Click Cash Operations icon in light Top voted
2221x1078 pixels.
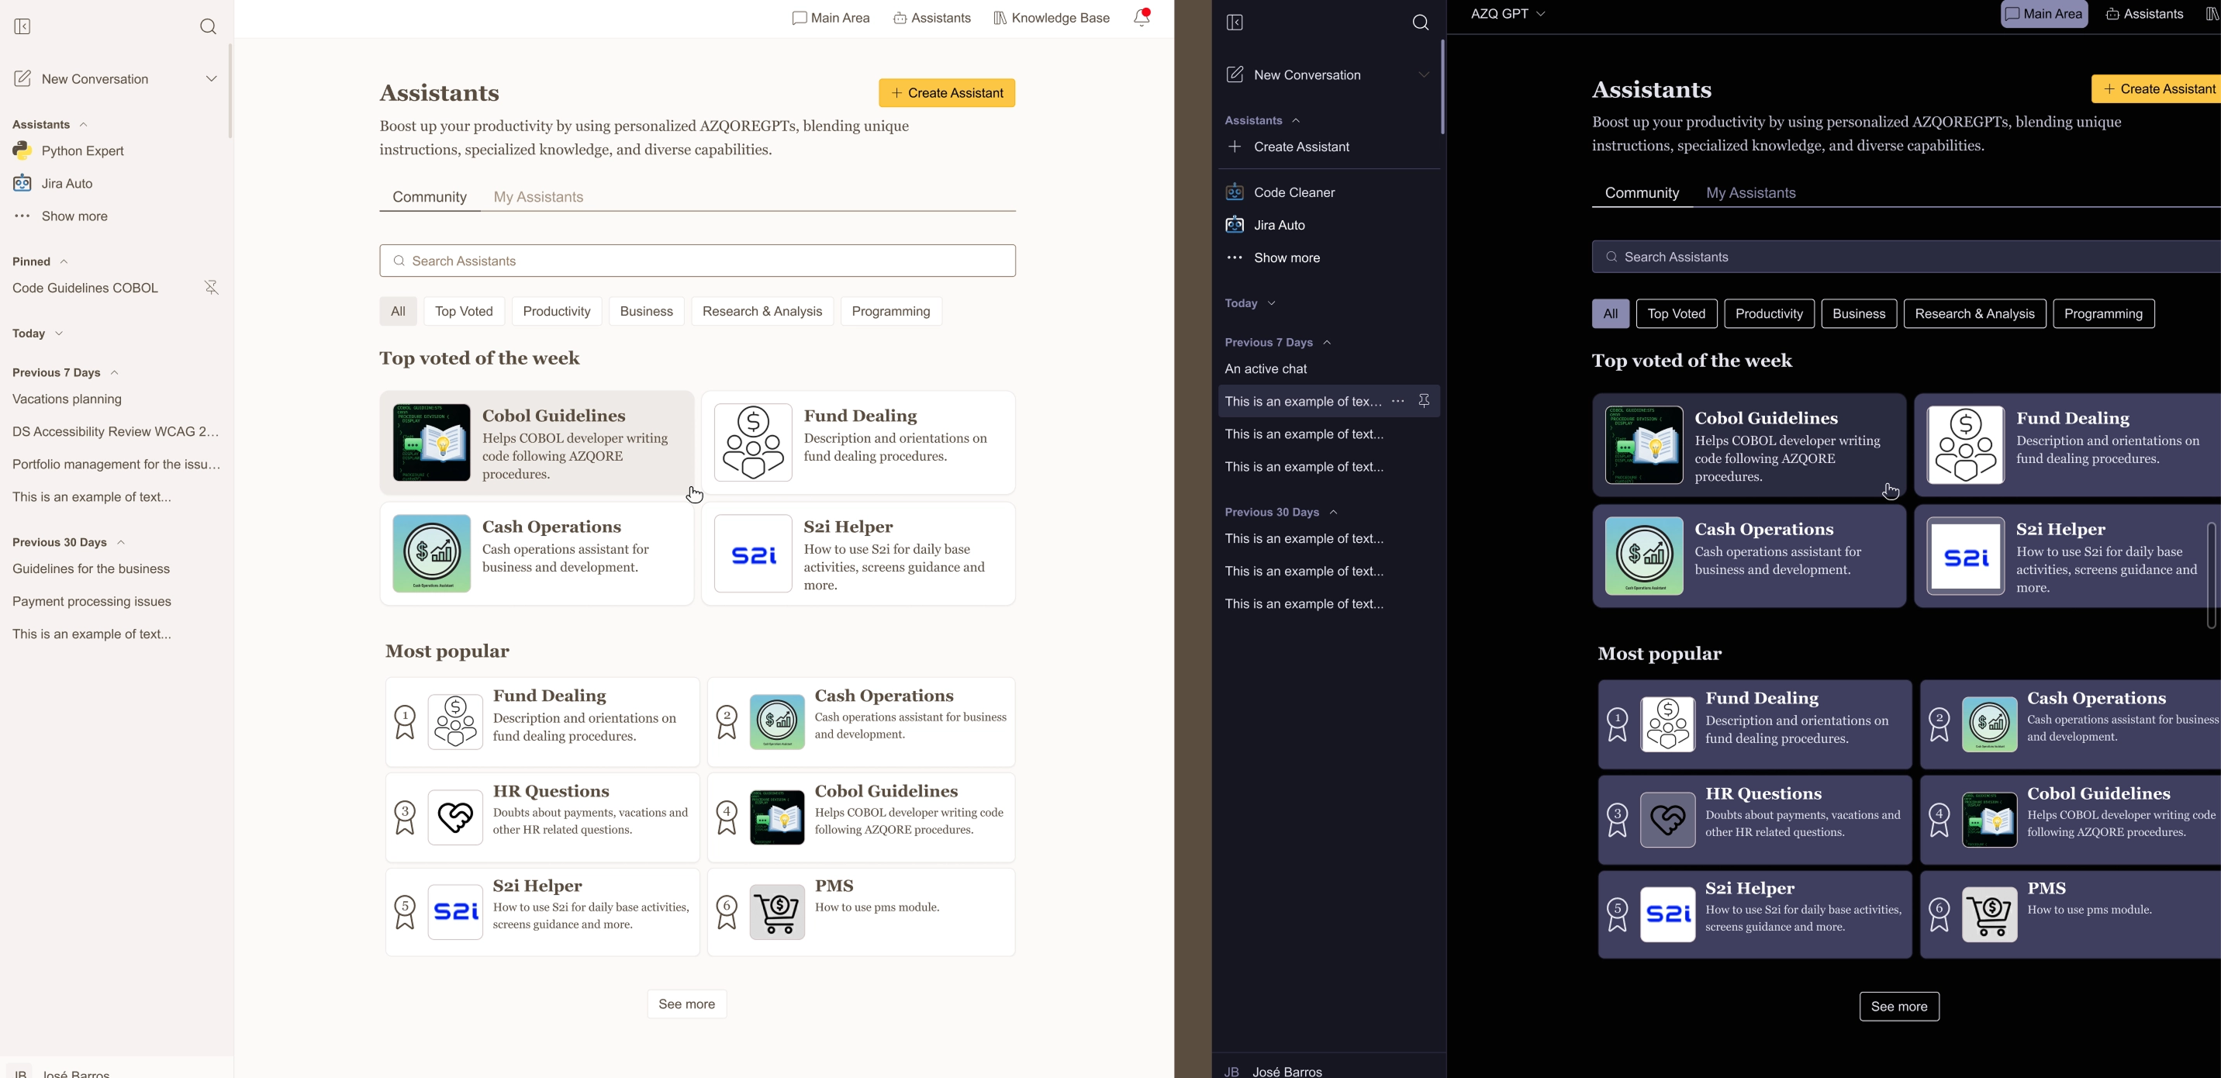pyautogui.click(x=432, y=554)
